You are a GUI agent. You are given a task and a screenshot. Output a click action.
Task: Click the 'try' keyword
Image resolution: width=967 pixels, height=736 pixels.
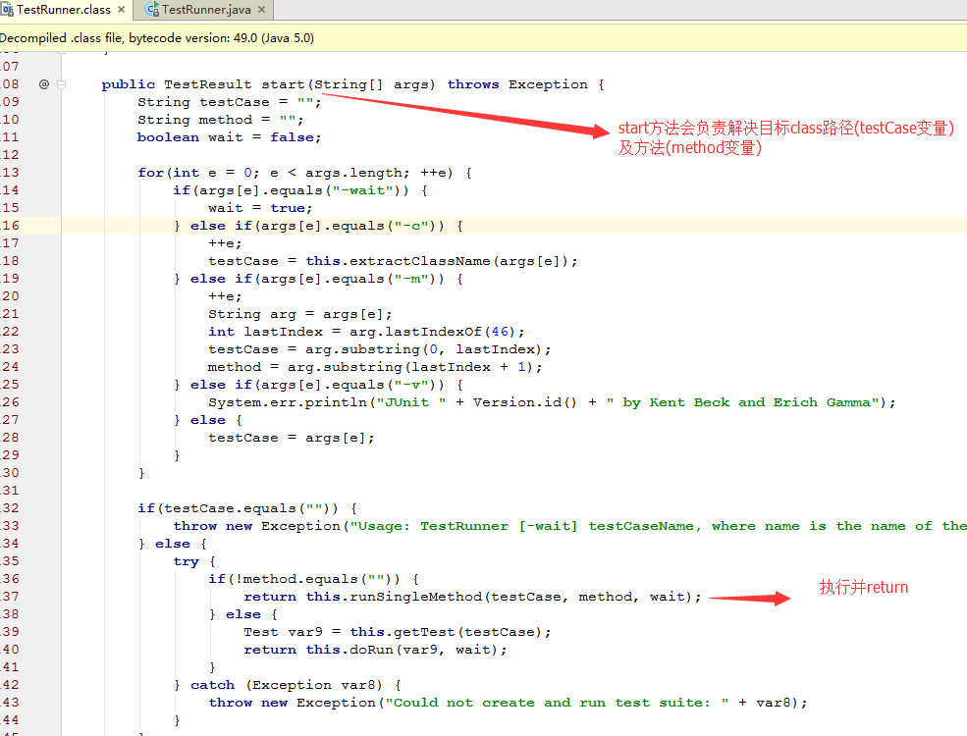pyautogui.click(x=187, y=561)
